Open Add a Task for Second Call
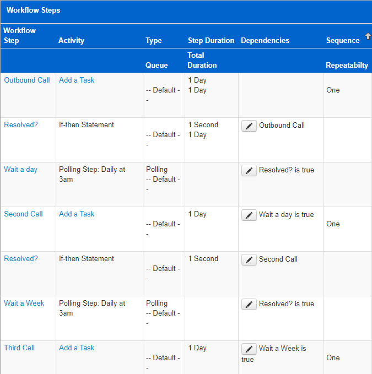This screenshot has width=372, height=374. (77, 214)
